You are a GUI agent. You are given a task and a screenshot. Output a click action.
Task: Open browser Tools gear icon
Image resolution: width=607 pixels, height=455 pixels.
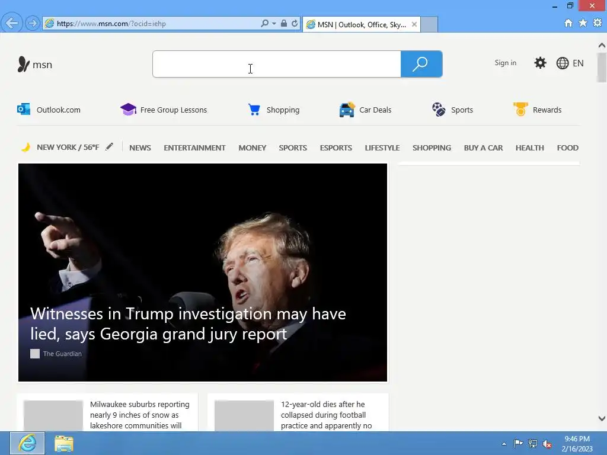coord(598,23)
